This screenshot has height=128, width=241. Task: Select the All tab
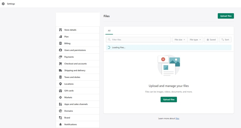109,31
